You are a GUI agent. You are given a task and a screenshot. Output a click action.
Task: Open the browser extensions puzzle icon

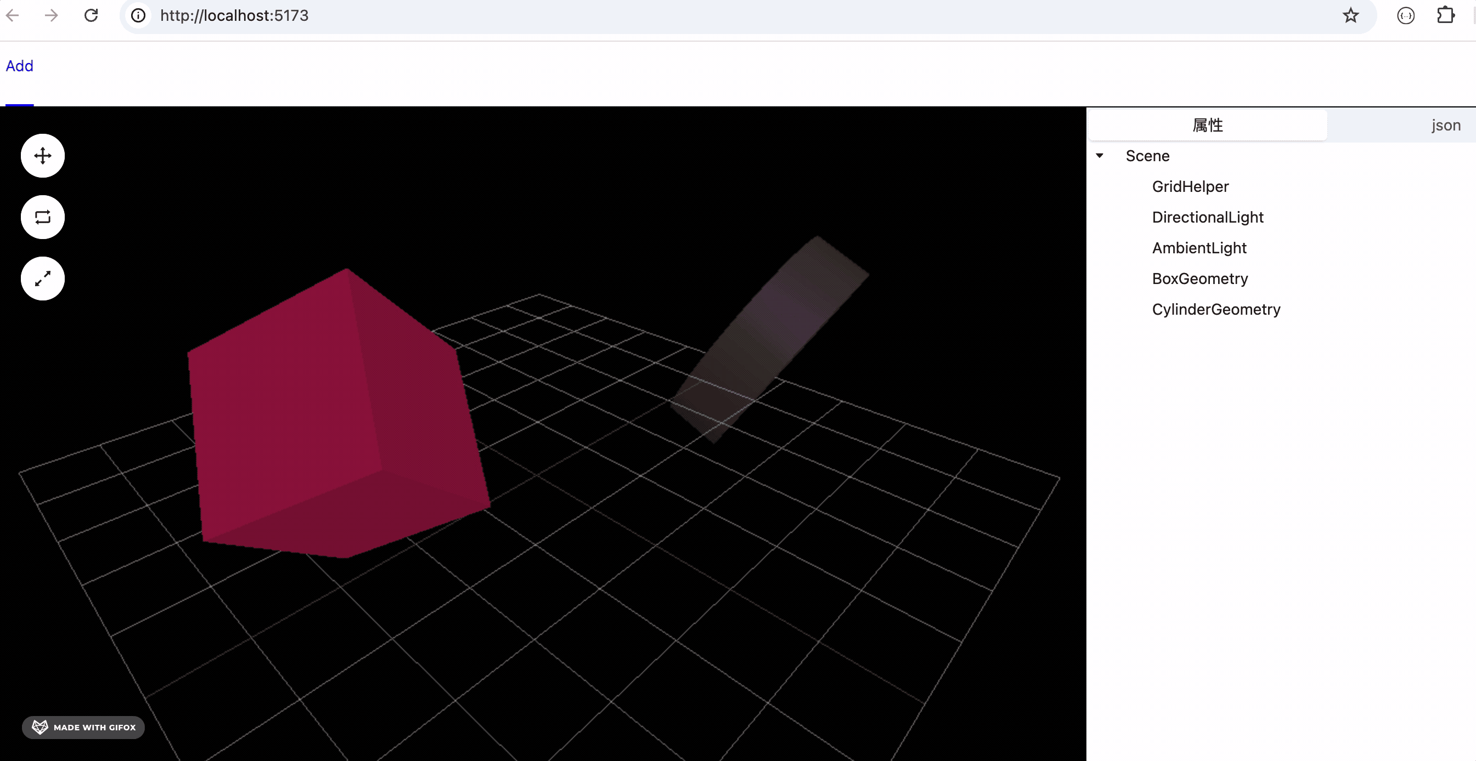(1446, 15)
